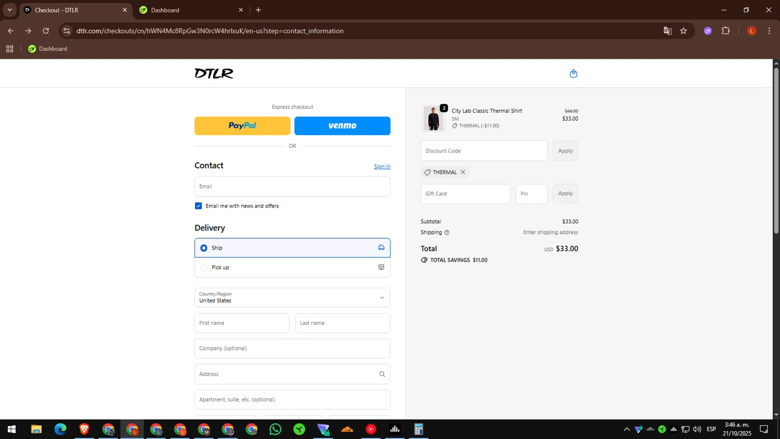Open the tab search dropdown arrow
The width and height of the screenshot is (780, 439).
pos(9,10)
